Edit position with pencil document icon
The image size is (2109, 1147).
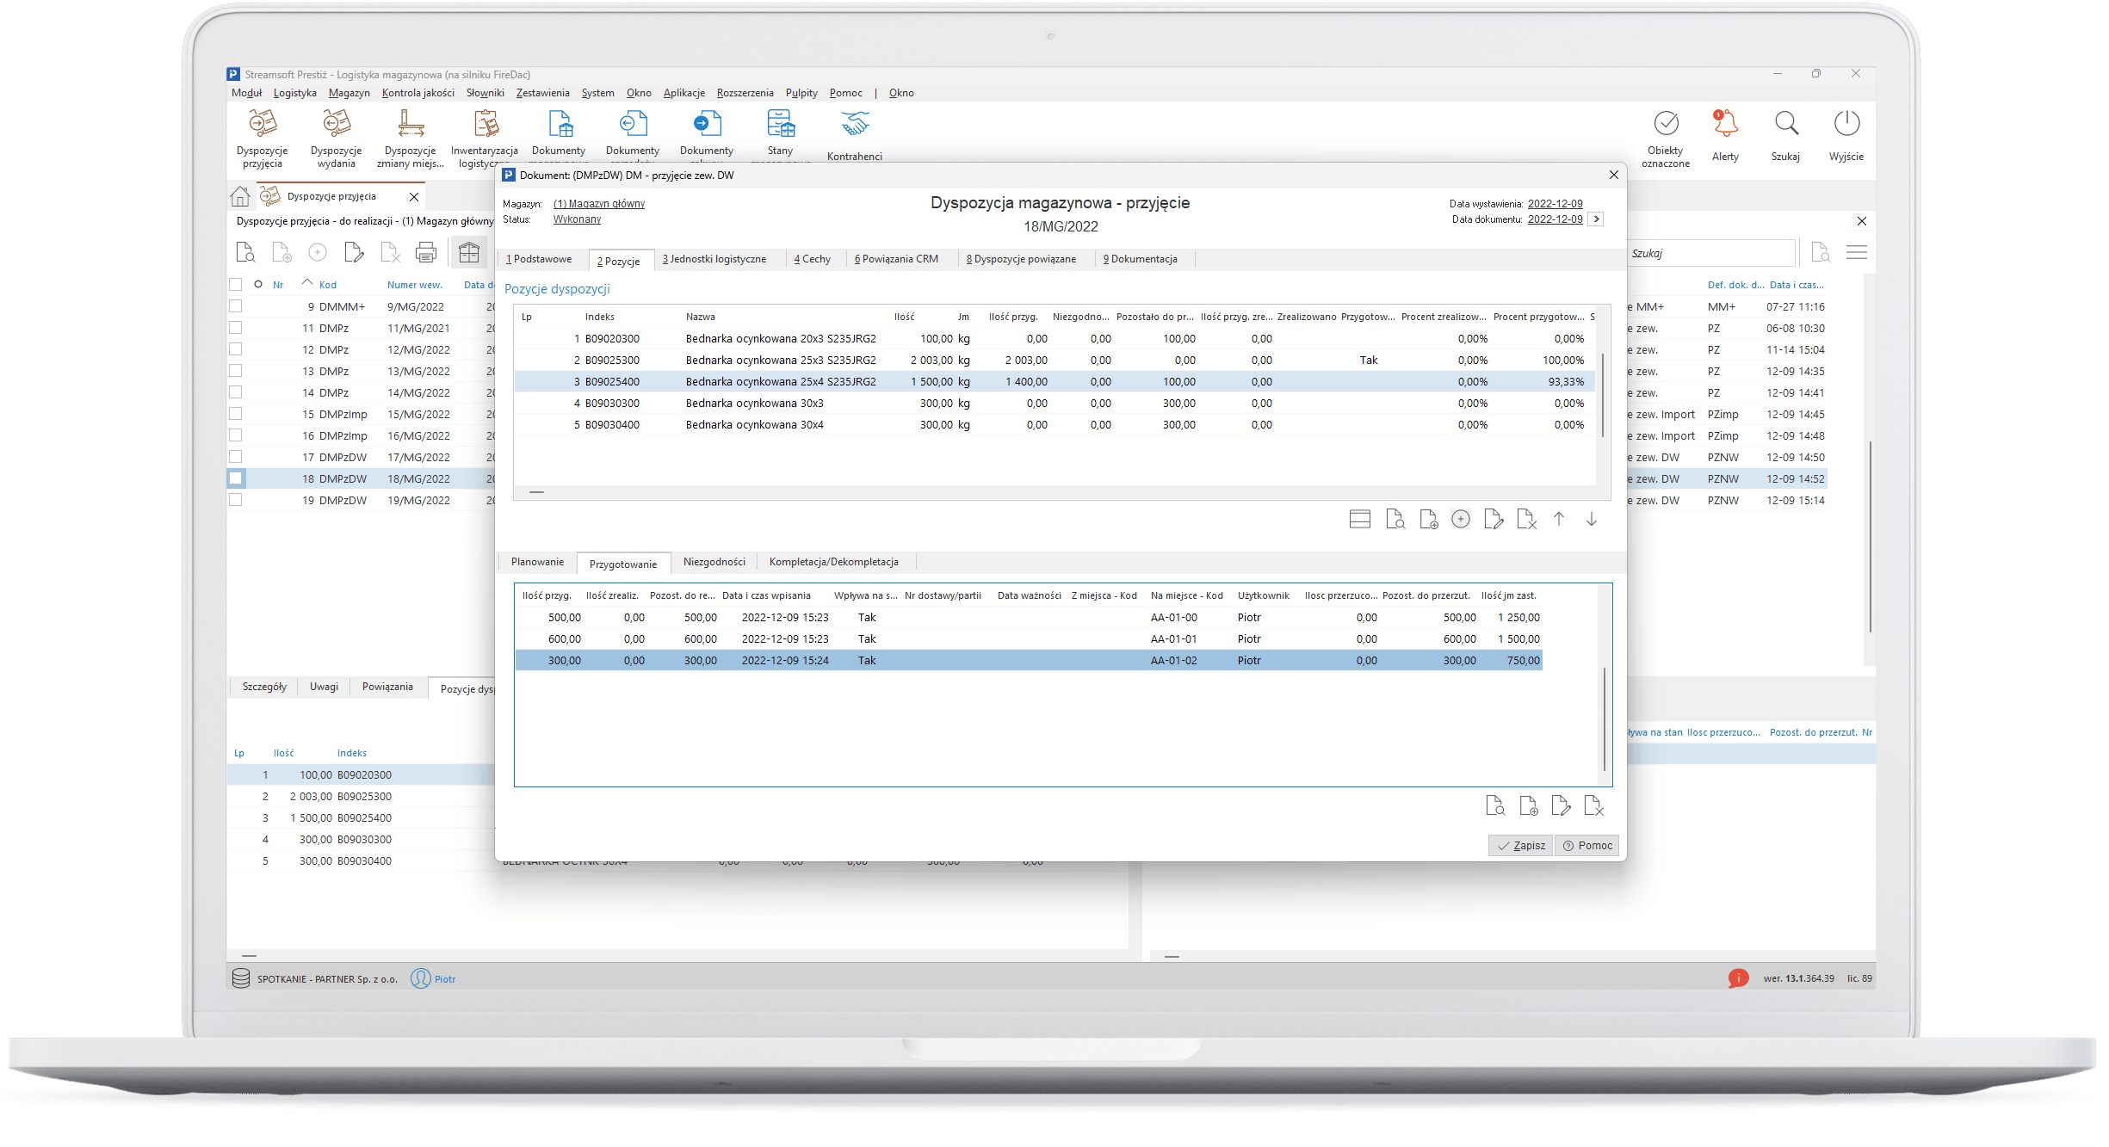1494,519
